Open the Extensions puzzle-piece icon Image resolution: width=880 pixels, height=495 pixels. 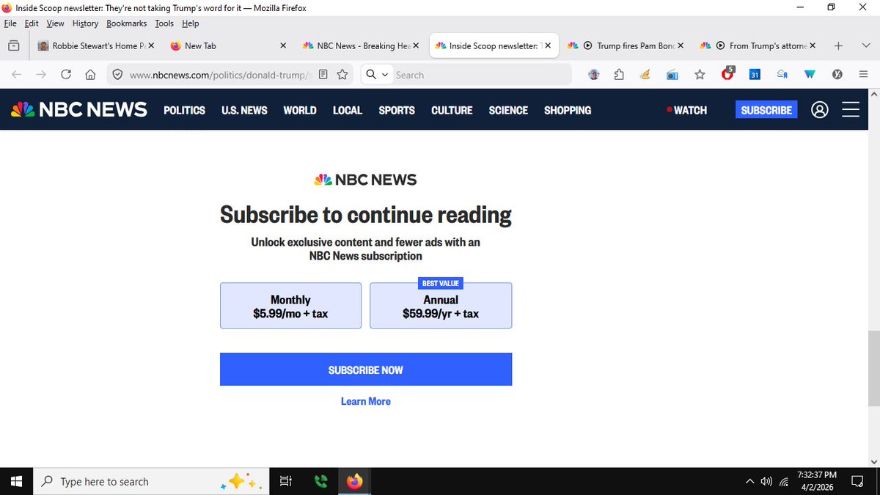coord(619,75)
